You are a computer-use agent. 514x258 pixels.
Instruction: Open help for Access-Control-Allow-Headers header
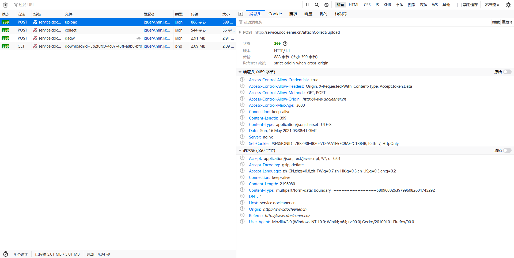tap(242, 86)
